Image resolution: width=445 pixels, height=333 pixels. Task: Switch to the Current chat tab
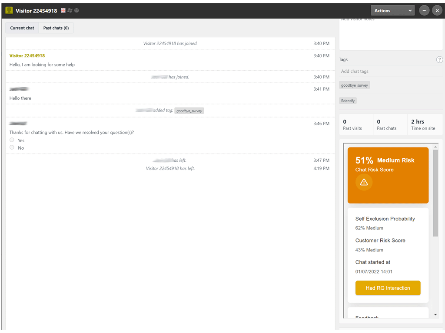point(22,28)
